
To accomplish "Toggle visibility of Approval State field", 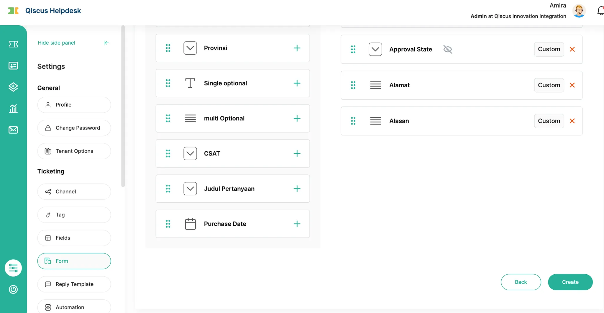I will point(448,49).
